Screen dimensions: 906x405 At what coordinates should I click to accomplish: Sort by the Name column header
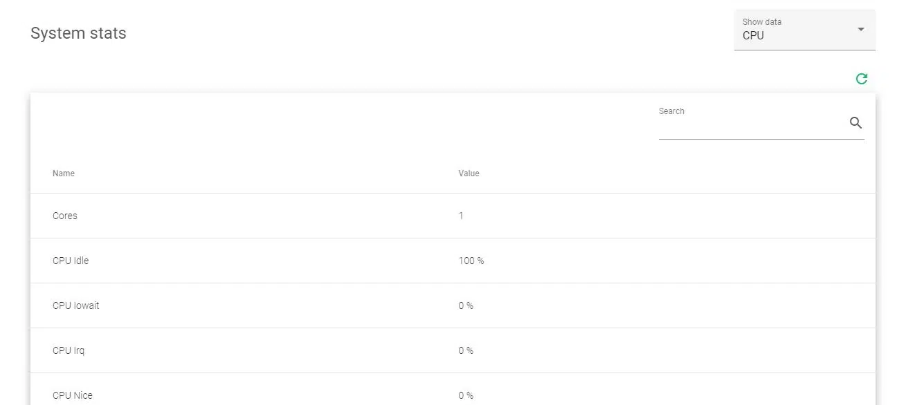point(64,173)
